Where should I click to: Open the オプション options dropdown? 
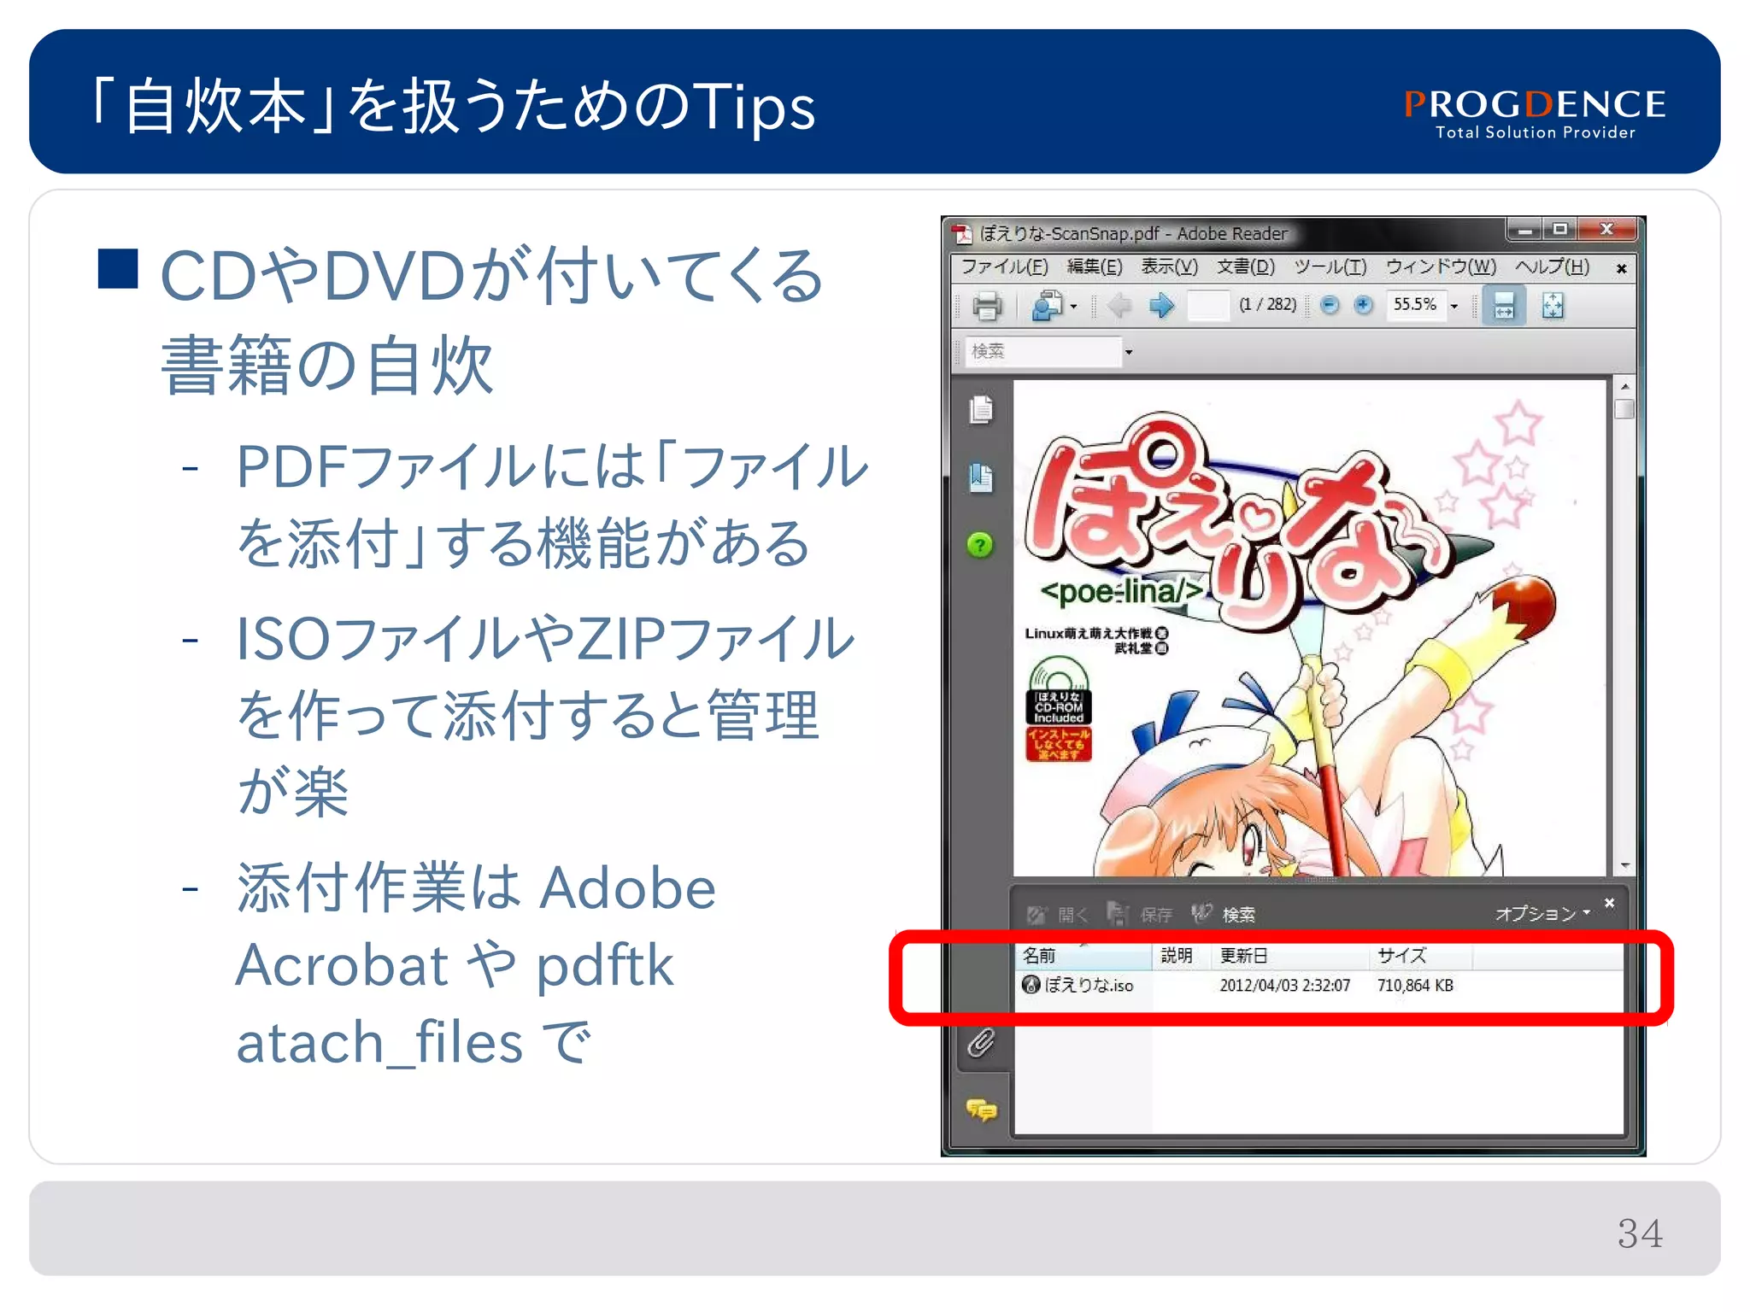pyautogui.click(x=1542, y=914)
